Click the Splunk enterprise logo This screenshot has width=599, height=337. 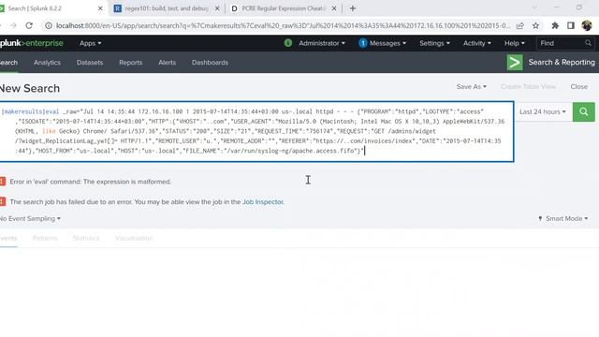tap(31, 43)
